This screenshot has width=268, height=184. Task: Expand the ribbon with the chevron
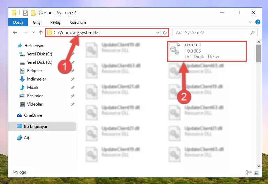[250, 22]
